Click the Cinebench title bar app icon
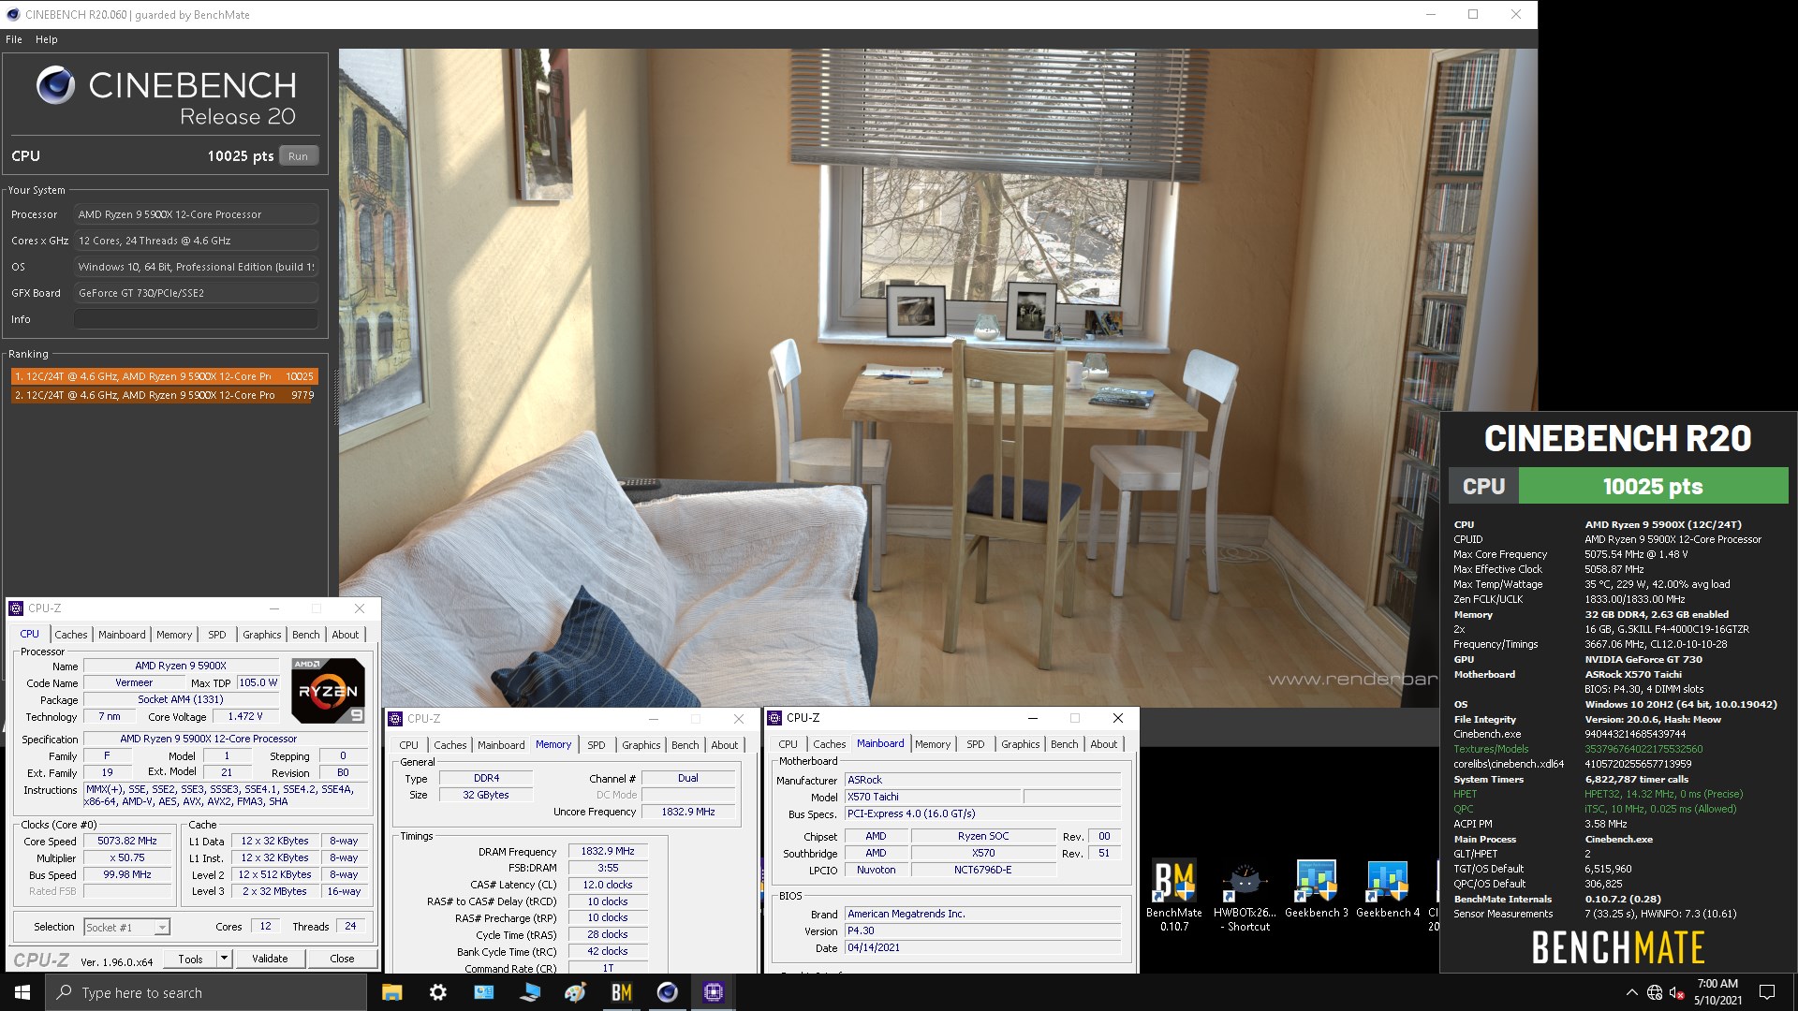The image size is (1798, 1011). [12, 14]
